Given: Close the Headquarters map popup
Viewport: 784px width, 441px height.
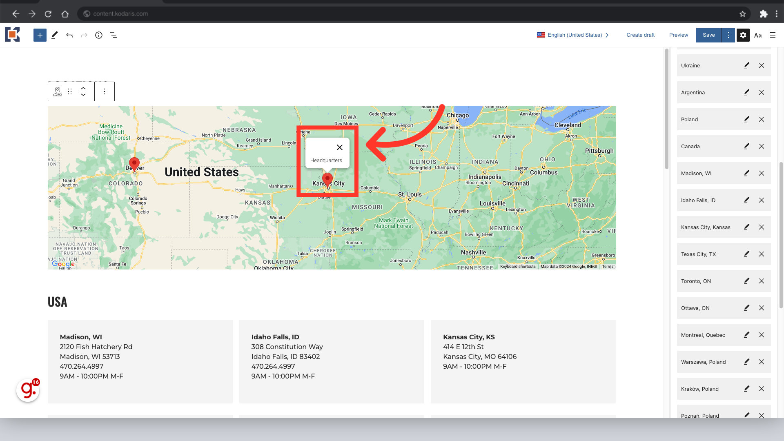Looking at the screenshot, I should pyautogui.click(x=340, y=147).
